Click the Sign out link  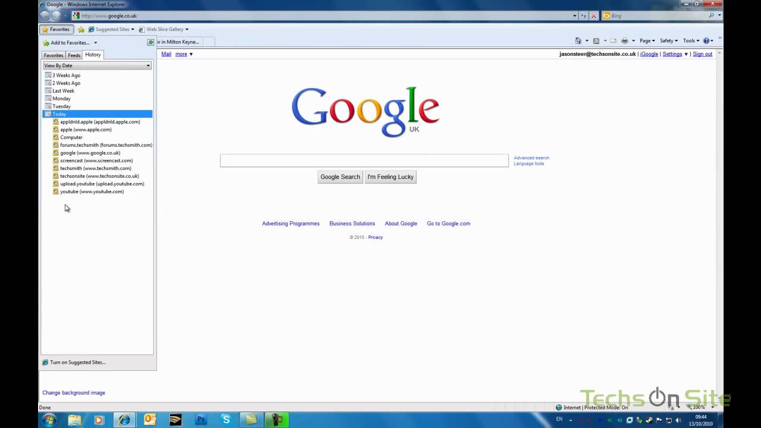(x=702, y=54)
